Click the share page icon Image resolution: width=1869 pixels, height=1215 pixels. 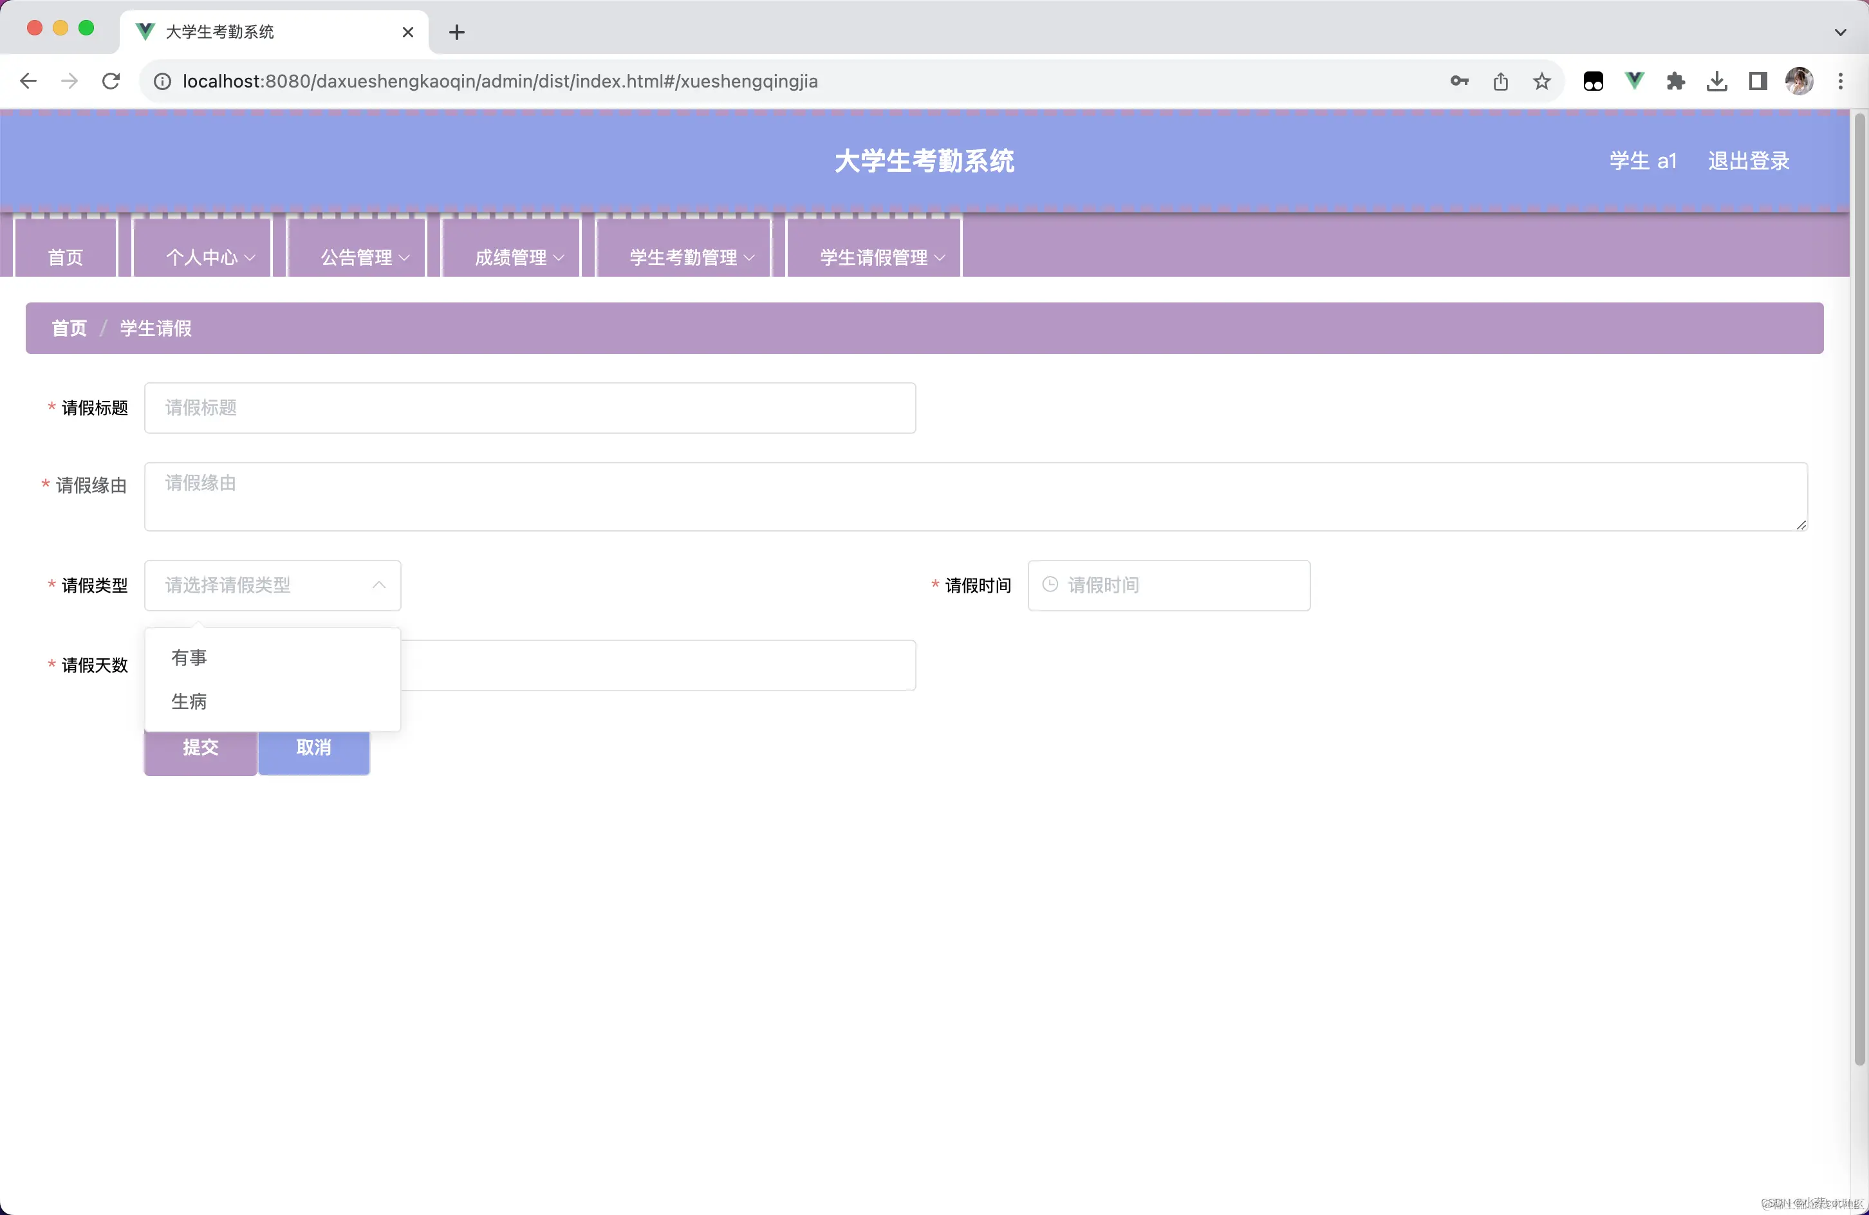pos(1500,81)
